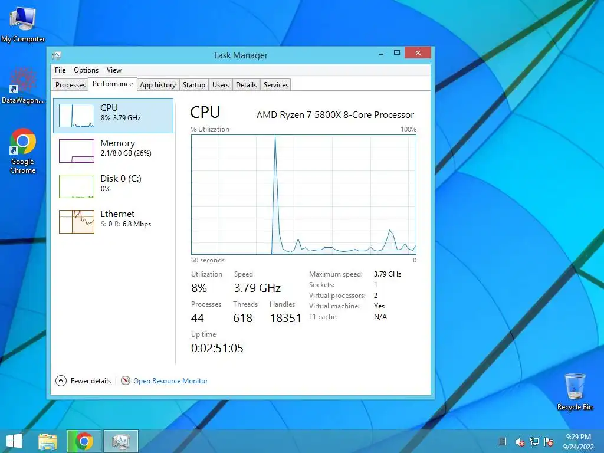Click the Sockets value 1

[x=376, y=285]
